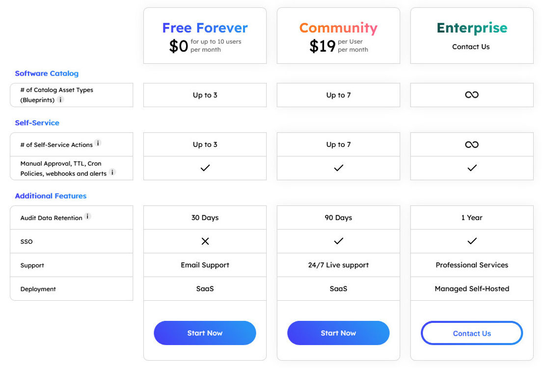The height and width of the screenshot is (371, 544).
Task: Click the infinity symbol for Enterprise catalog assets
Action: click(471, 95)
